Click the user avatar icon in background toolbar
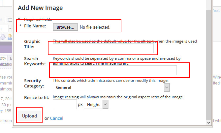This screenshot has height=133, width=221. [x=10, y=36]
